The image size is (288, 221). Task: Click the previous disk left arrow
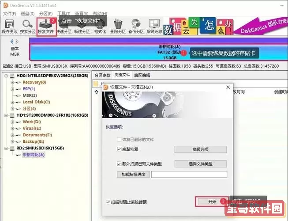point(12,42)
